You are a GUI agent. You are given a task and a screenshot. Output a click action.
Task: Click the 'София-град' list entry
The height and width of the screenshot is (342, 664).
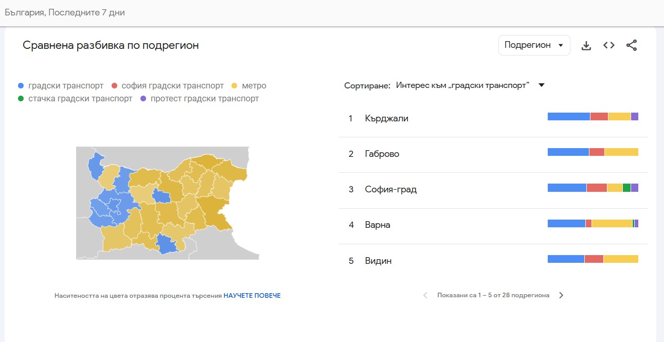[390, 189]
